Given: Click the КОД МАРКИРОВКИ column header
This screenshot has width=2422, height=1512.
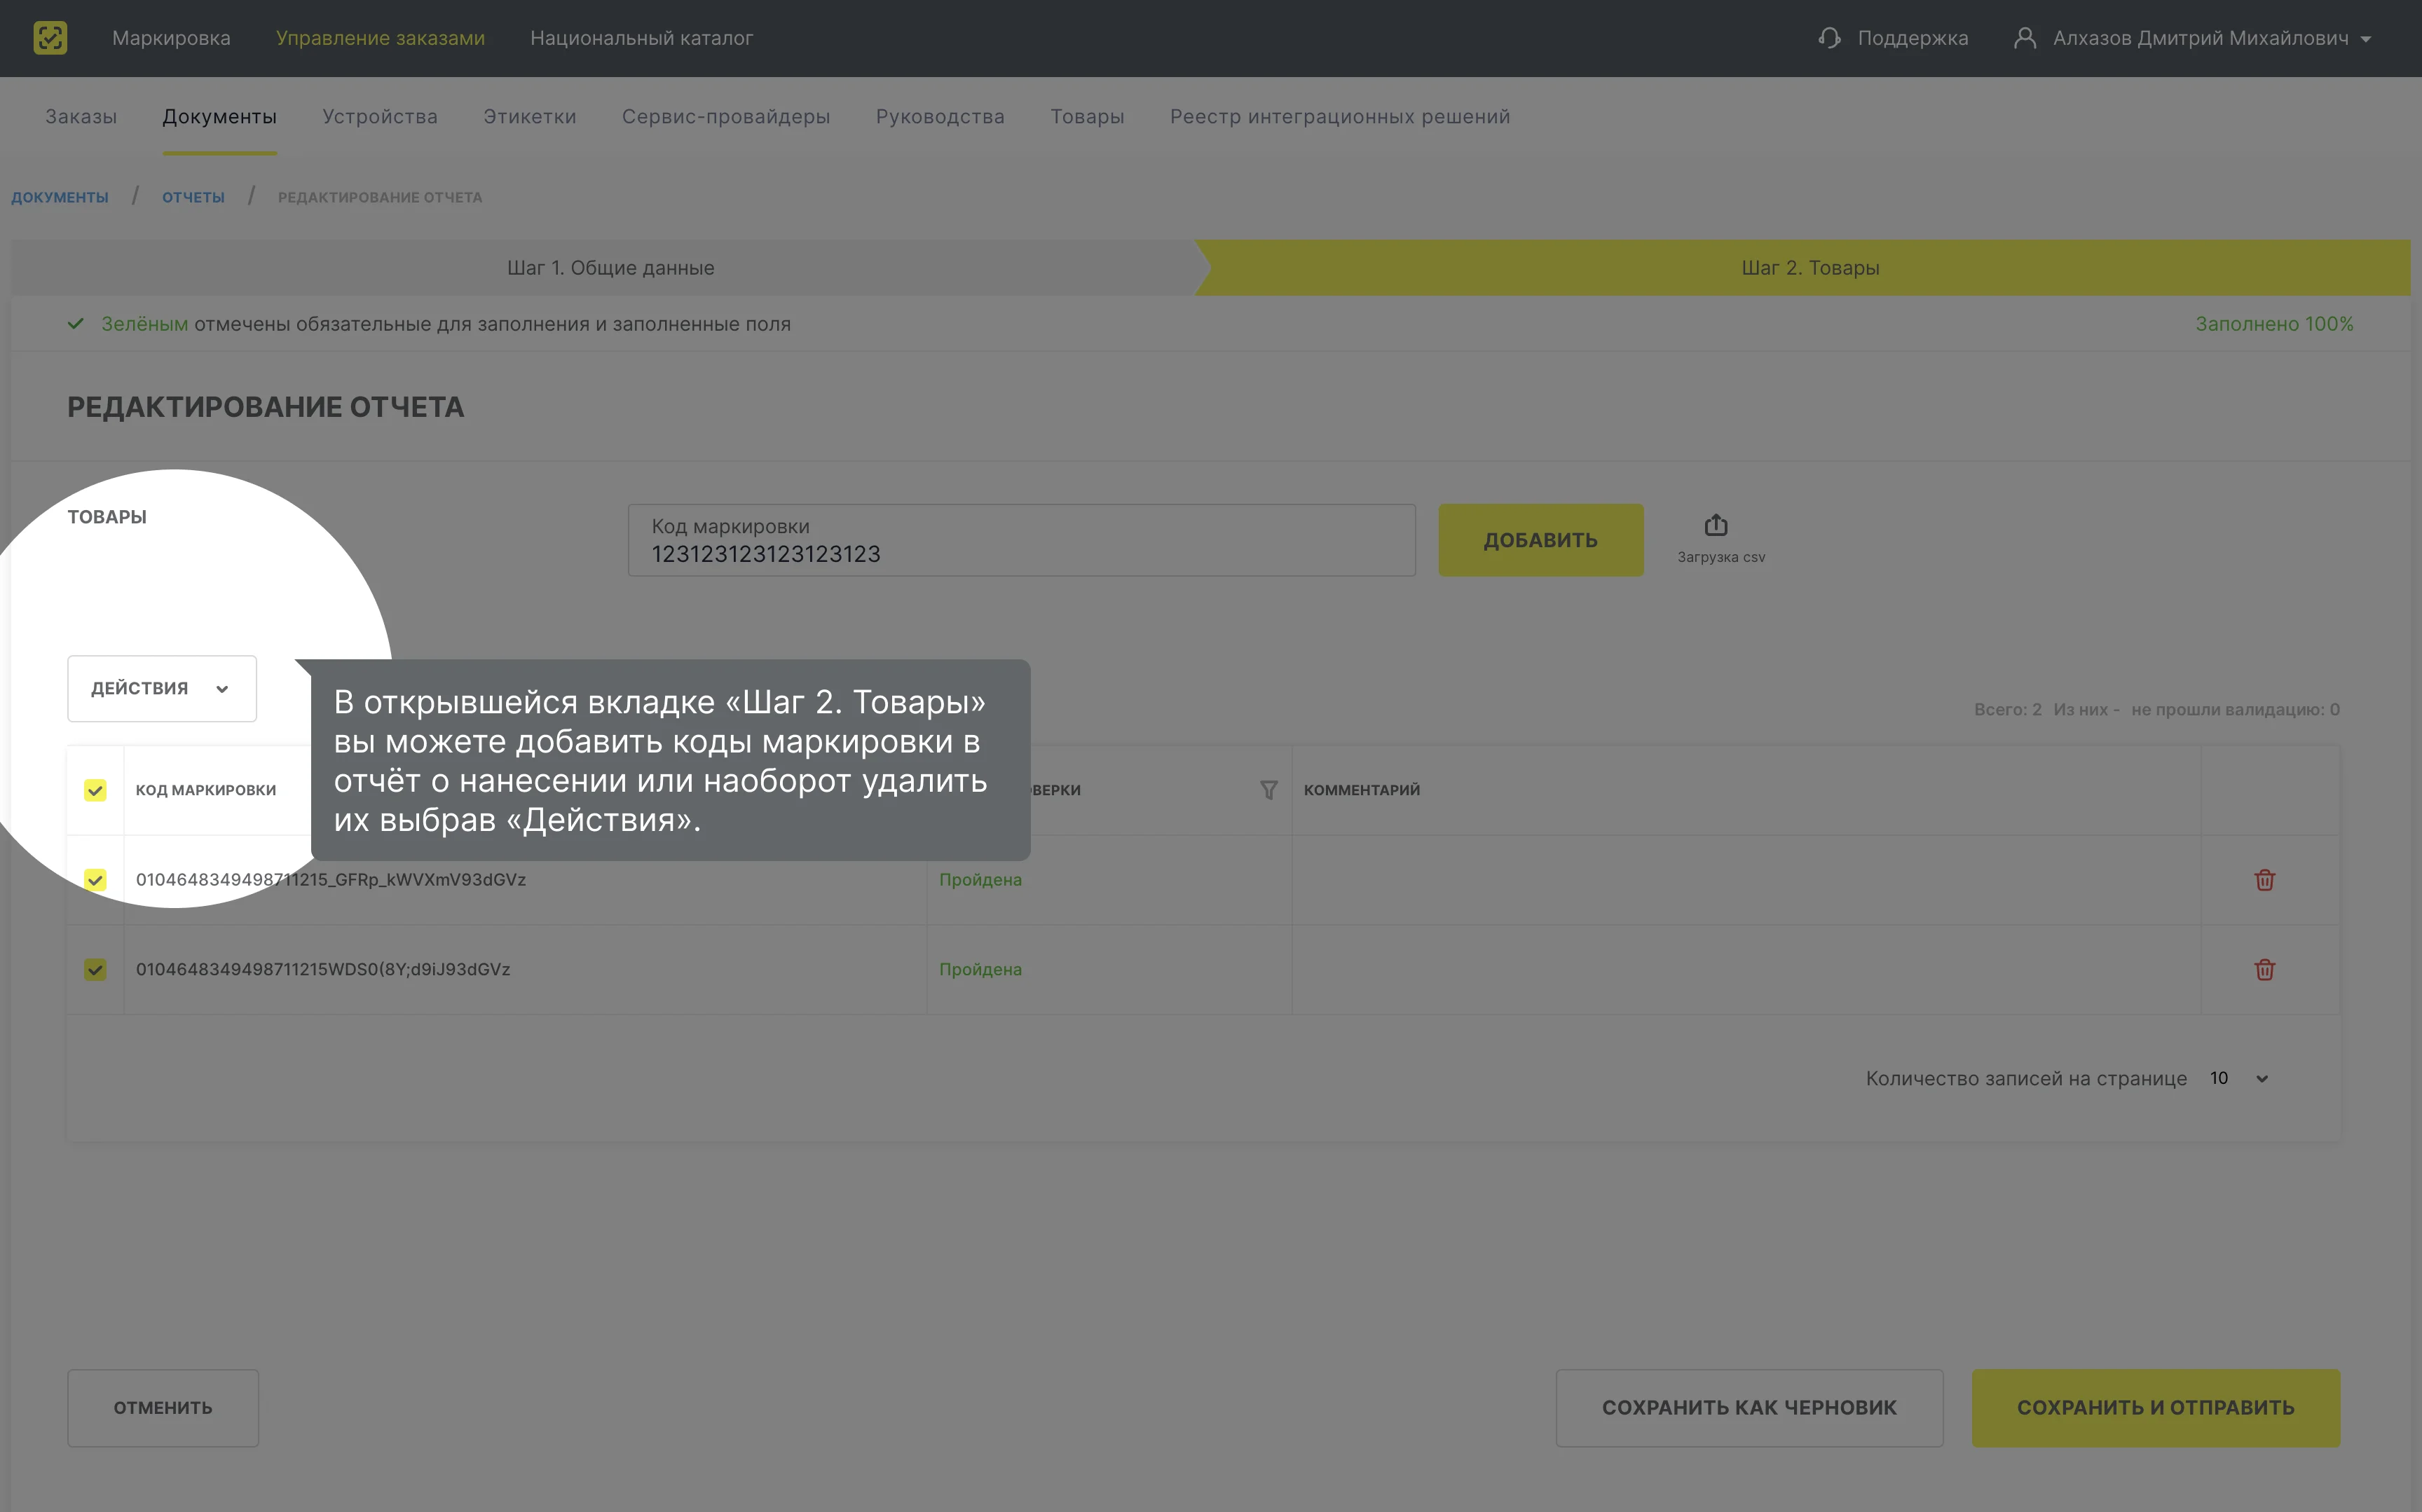Looking at the screenshot, I should pos(206,790).
